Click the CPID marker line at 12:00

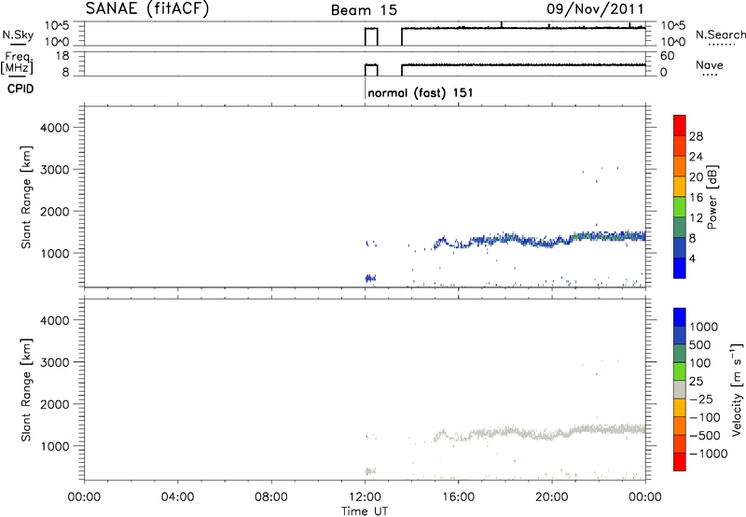tap(365, 89)
